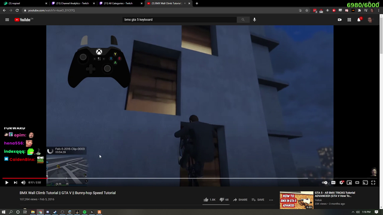Close the Channel Analytics tab

click(94, 4)
